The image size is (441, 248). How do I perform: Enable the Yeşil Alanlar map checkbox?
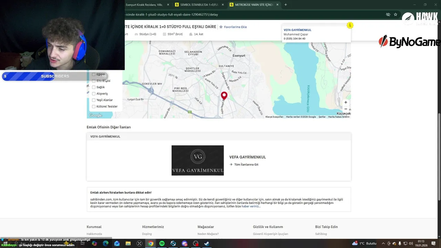coord(93,100)
